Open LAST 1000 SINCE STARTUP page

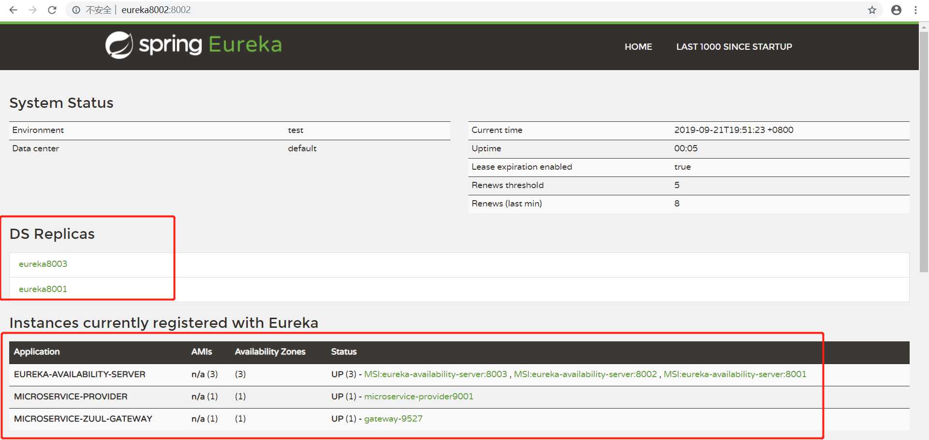coord(734,46)
